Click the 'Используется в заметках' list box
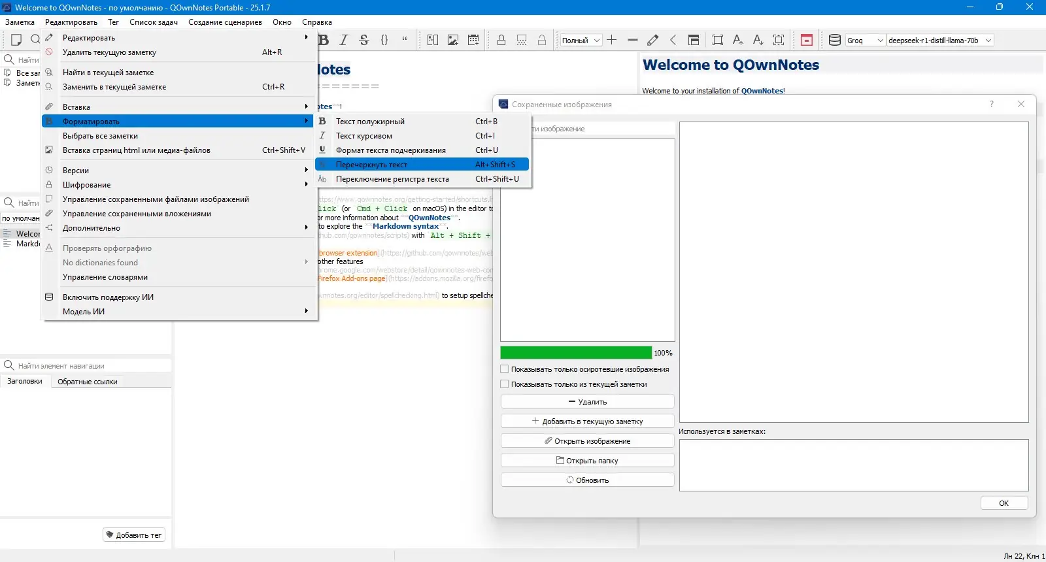 (854, 465)
